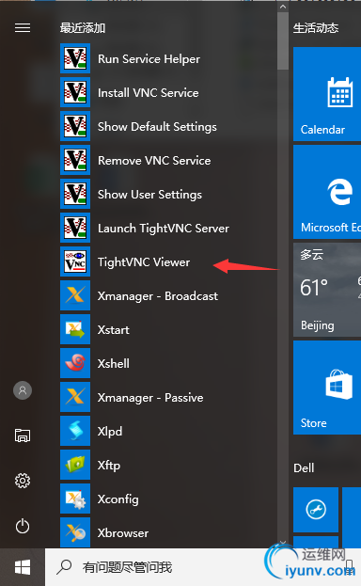
Task: Open the Xbrowser icon
Action: (75, 532)
